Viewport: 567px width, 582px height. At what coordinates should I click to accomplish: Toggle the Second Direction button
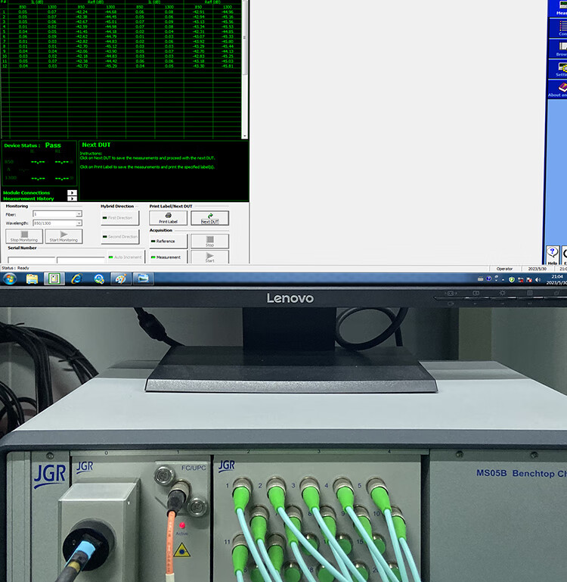pos(119,237)
